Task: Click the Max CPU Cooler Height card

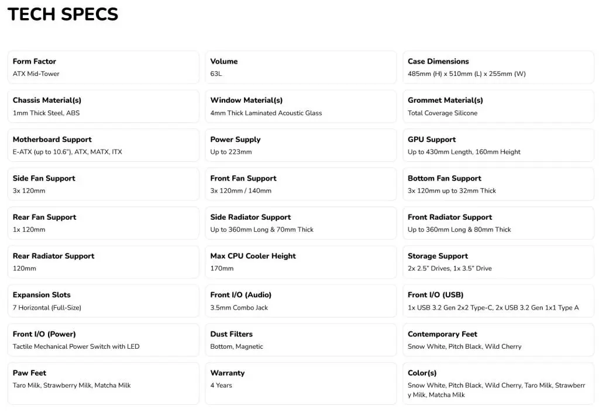Action: [x=301, y=262]
